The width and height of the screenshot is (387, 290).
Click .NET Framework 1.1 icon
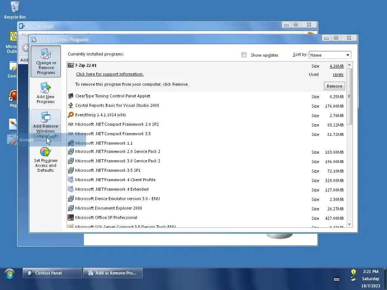click(71, 143)
